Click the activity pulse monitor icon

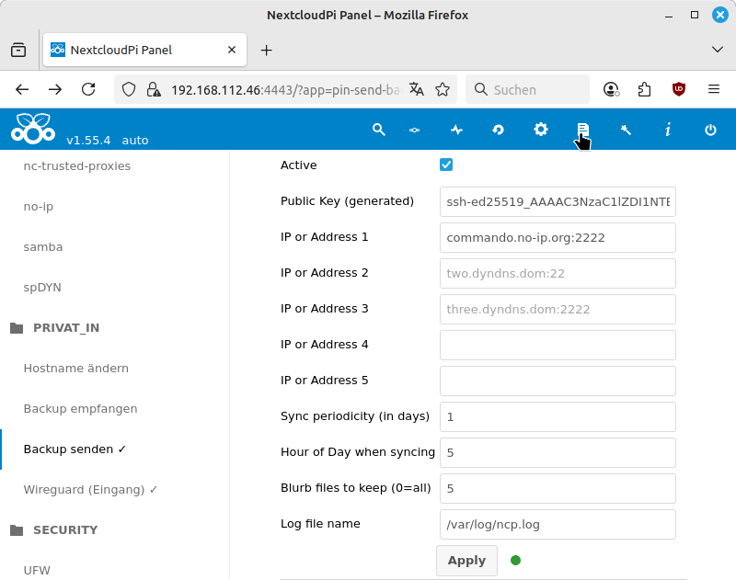click(x=456, y=130)
